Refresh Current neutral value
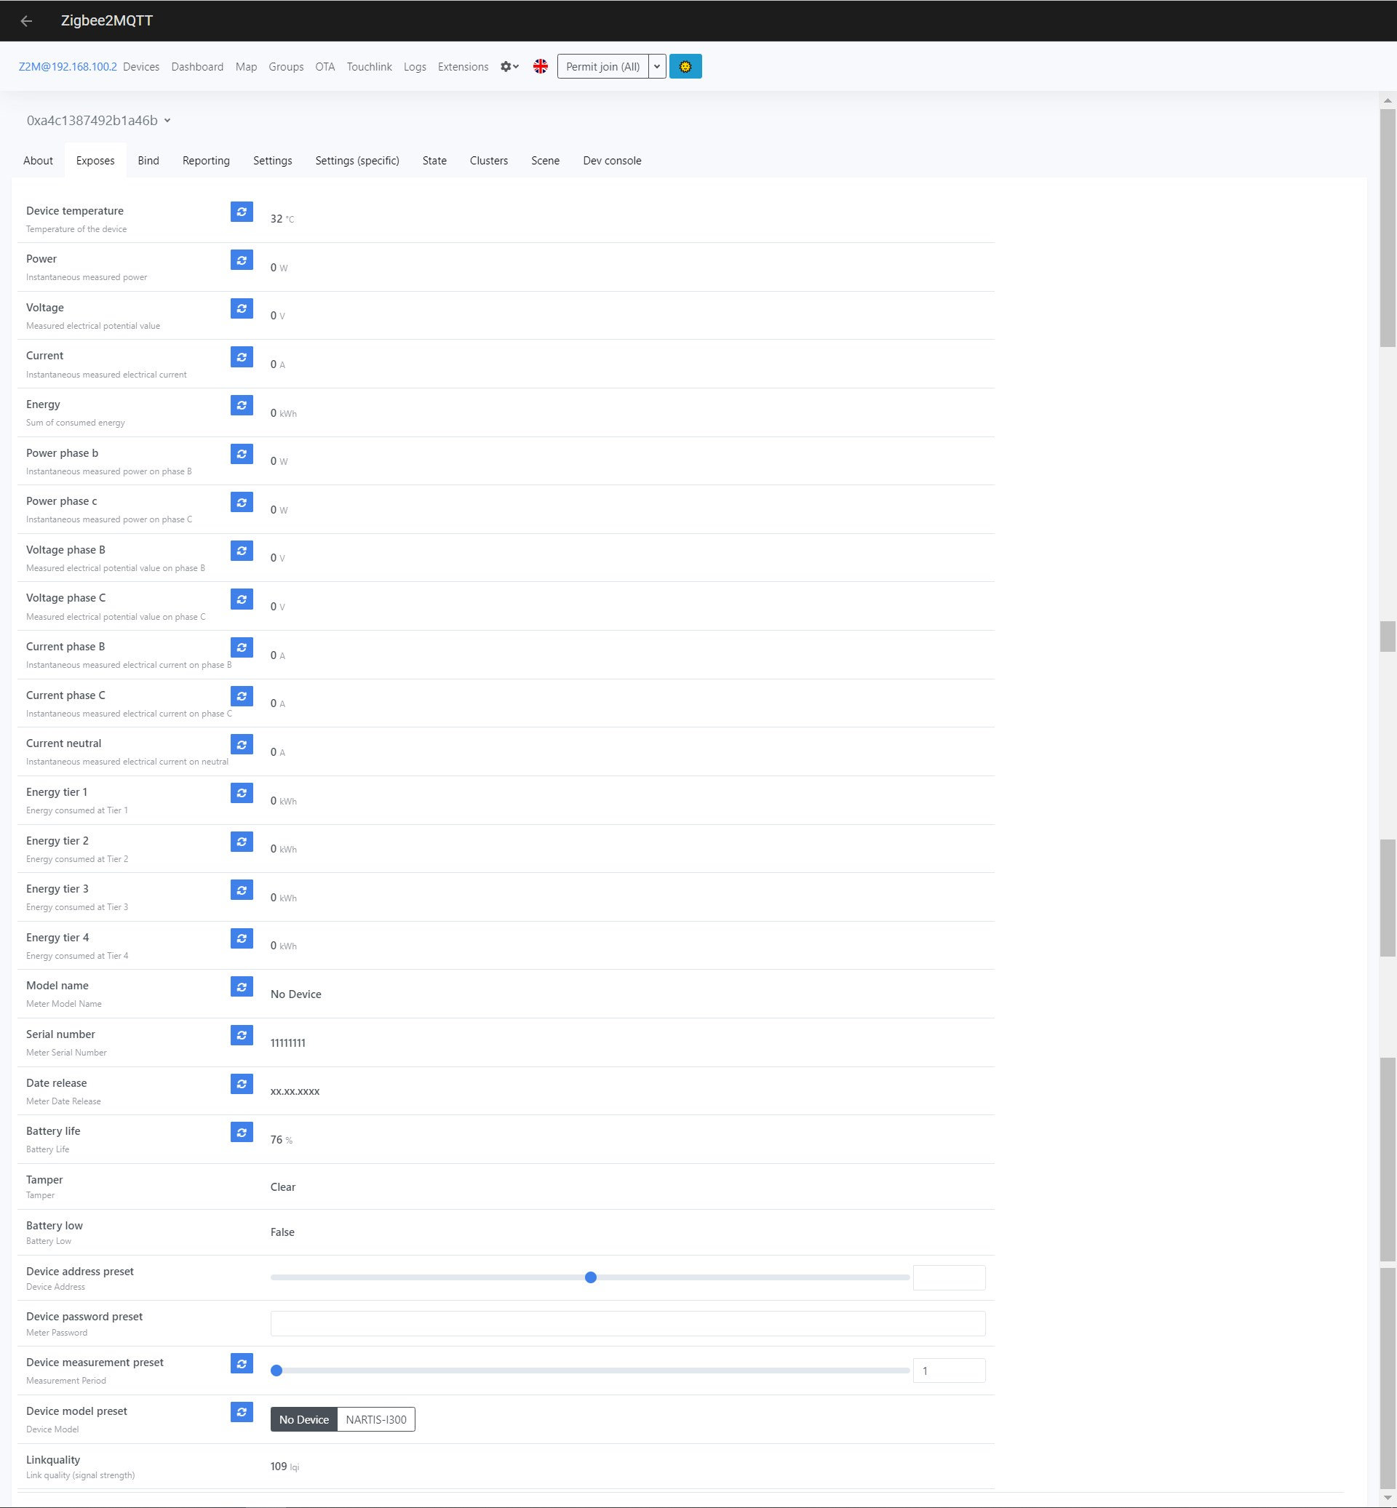This screenshot has width=1397, height=1508. click(242, 745)
